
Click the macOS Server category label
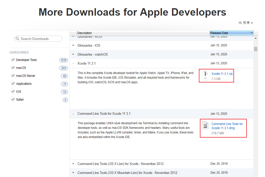26,76
